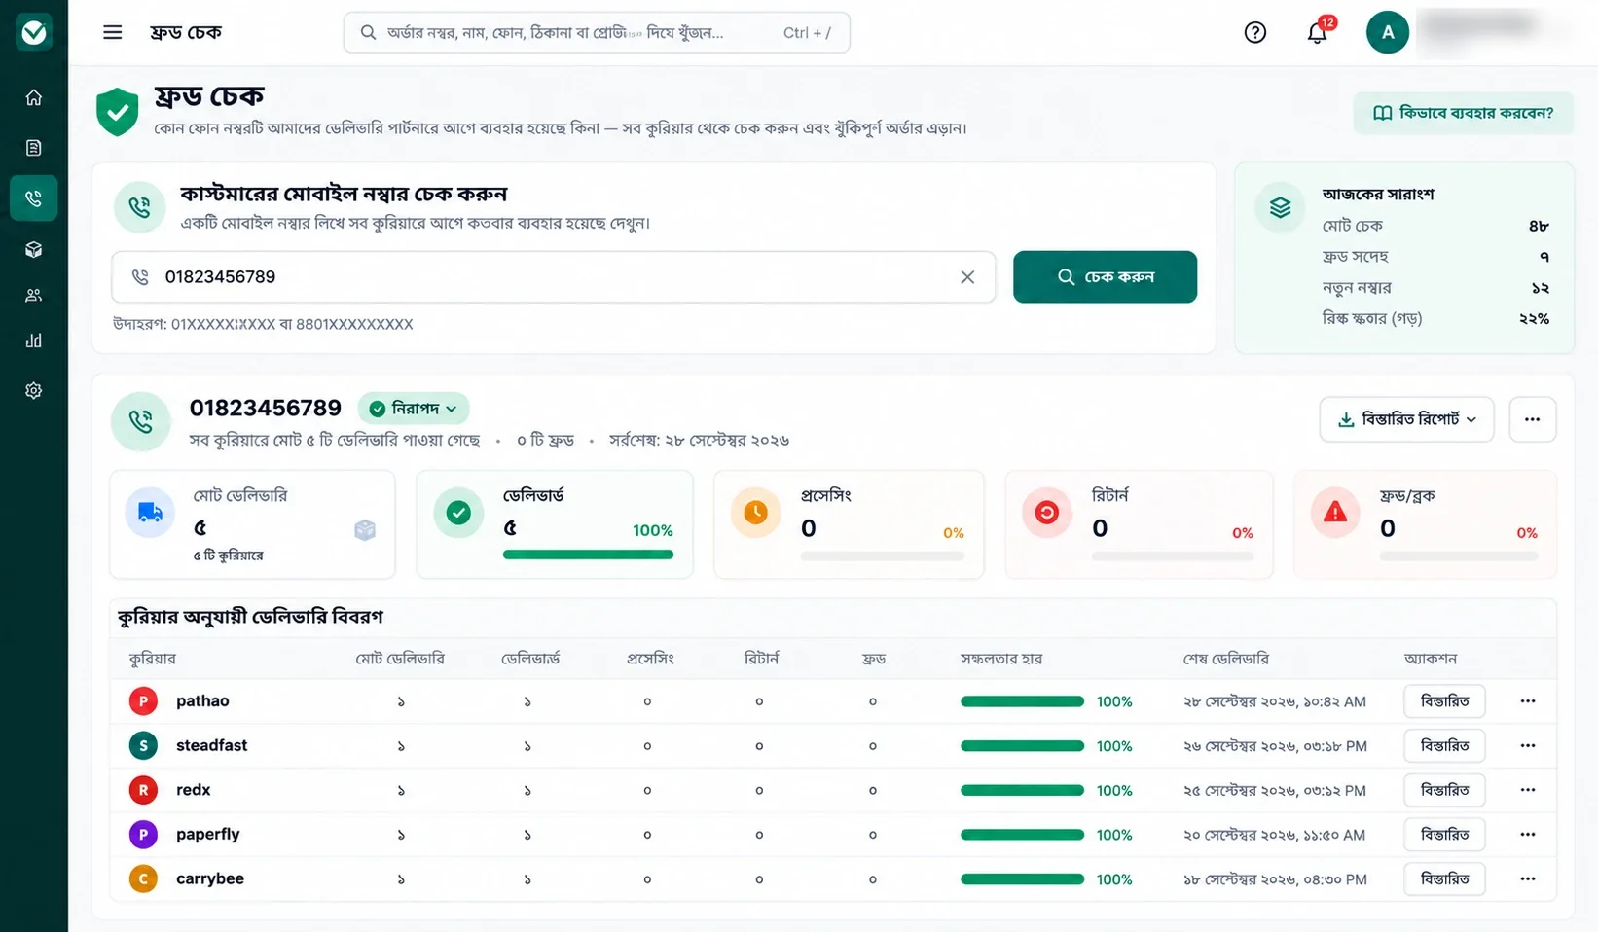
Task: Click pathao success rate progress bar
Action: (x=1022, y=701)
